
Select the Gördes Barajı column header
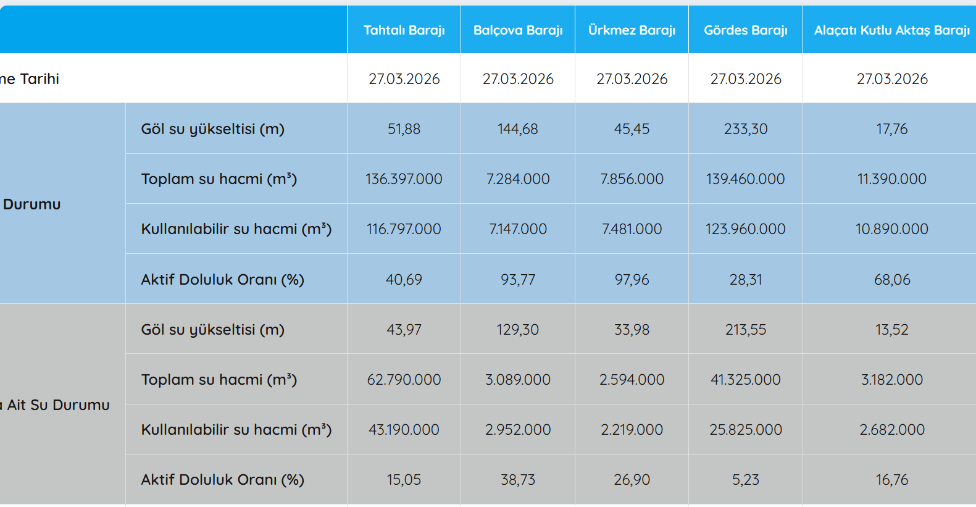(746, 30)
